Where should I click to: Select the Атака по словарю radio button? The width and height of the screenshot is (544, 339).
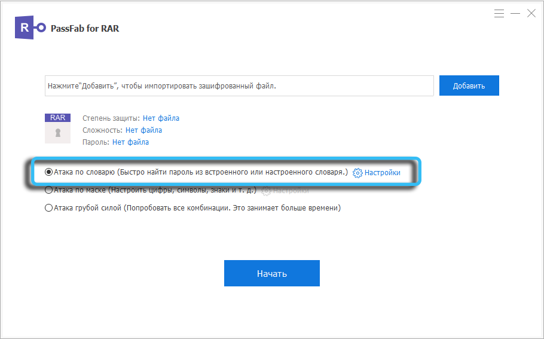(x=49, y=172)
